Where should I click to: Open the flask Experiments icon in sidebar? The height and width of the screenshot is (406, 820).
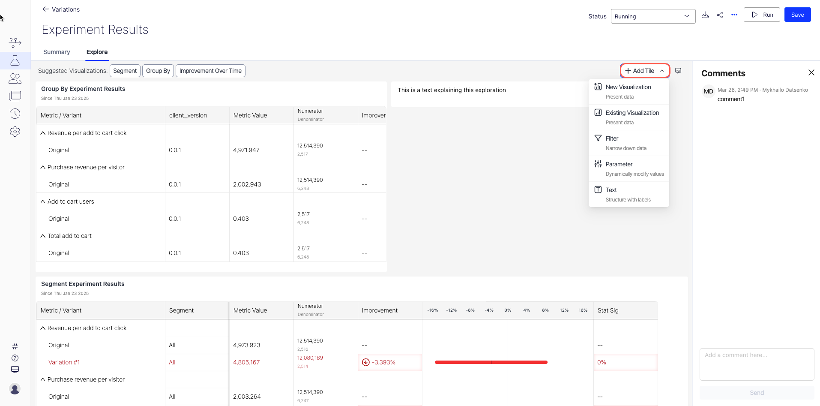point(15,60)
